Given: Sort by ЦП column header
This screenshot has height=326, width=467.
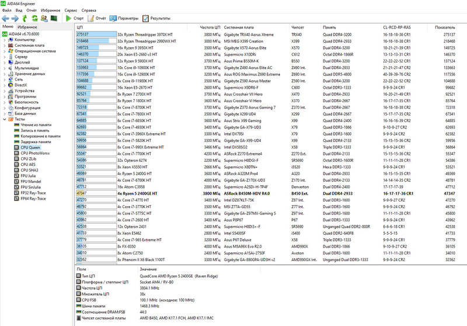Looking at the screenshot, I should coord(131,27).
